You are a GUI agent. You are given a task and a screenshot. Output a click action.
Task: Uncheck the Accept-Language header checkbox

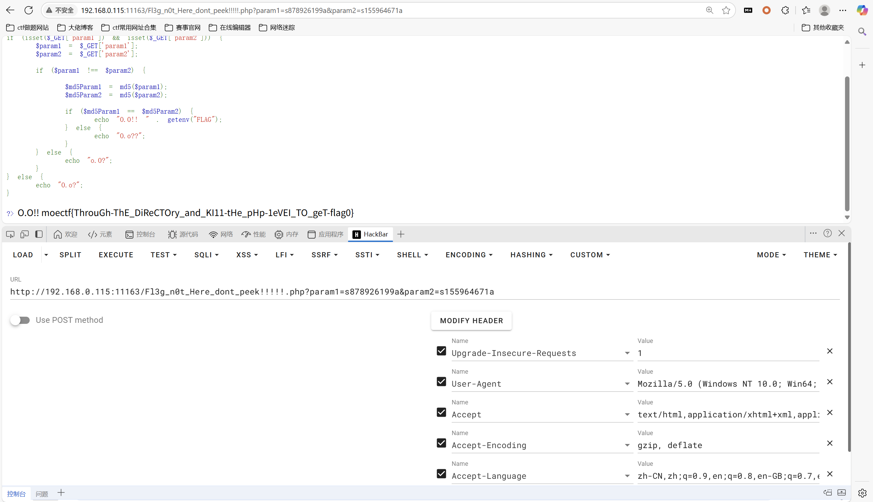point(441,474)
